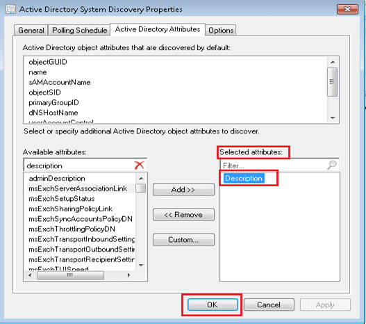Select the Active Directory Attributes tab
Image resolution: width=366 pixels, height=324 pixels.
tap(158, 29)
